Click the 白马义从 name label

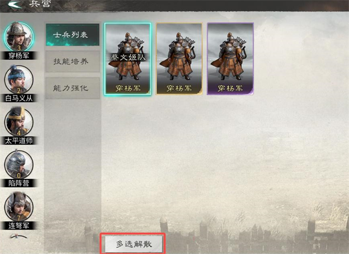pos(19,98)
